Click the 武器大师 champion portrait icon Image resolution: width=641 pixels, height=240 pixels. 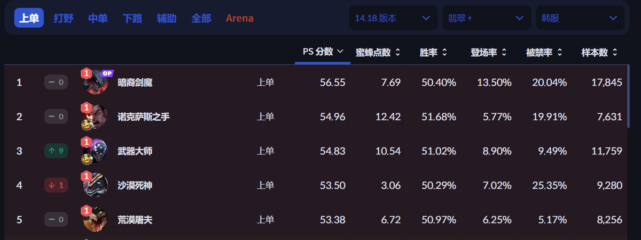point(96,151)
